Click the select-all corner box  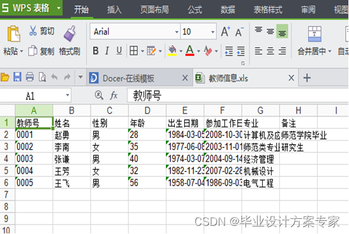point(8,110)
